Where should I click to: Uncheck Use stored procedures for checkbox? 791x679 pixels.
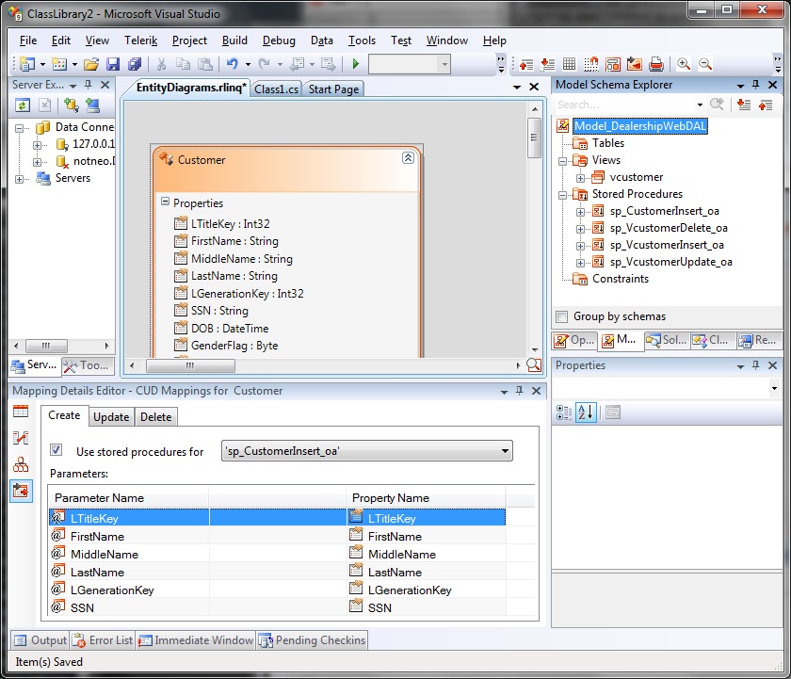pyautogui.click(x=56, y=451)
